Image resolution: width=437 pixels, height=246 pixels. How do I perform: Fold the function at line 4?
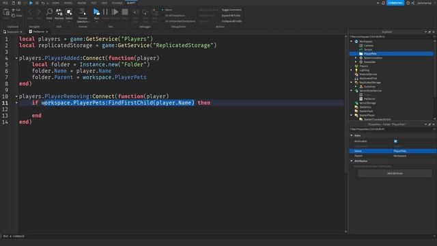(x=16, y=58)
